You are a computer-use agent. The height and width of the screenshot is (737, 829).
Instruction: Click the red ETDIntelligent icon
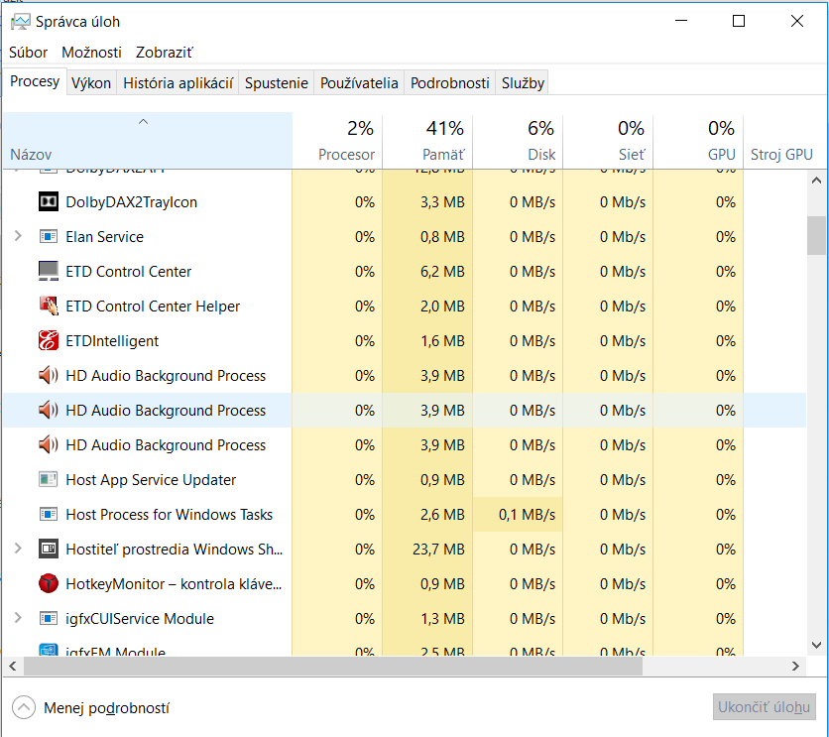point(48,341)
